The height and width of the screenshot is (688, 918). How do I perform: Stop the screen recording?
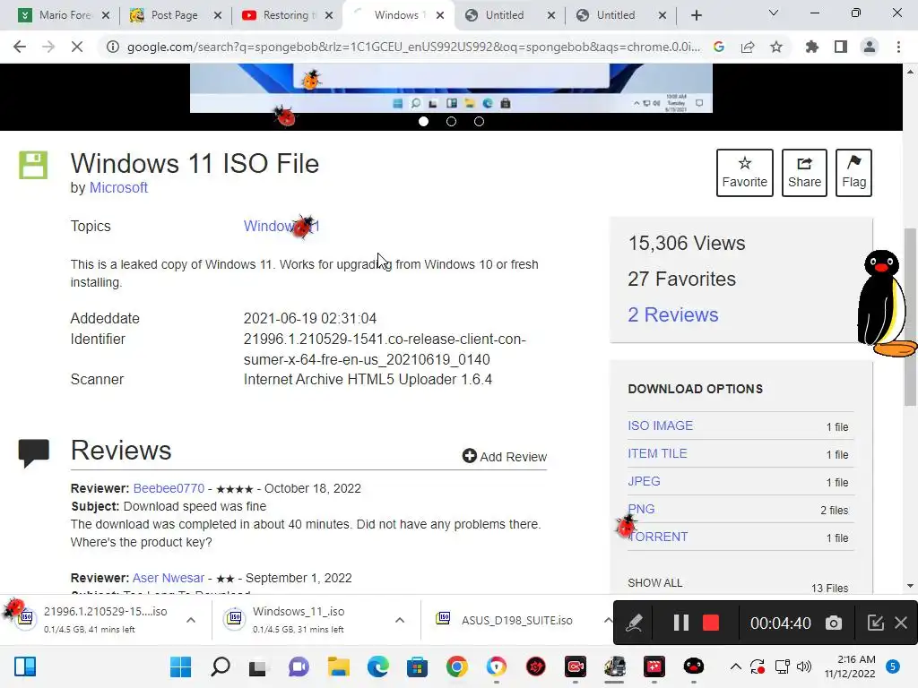pyautogui.click(x=710, y=623)
